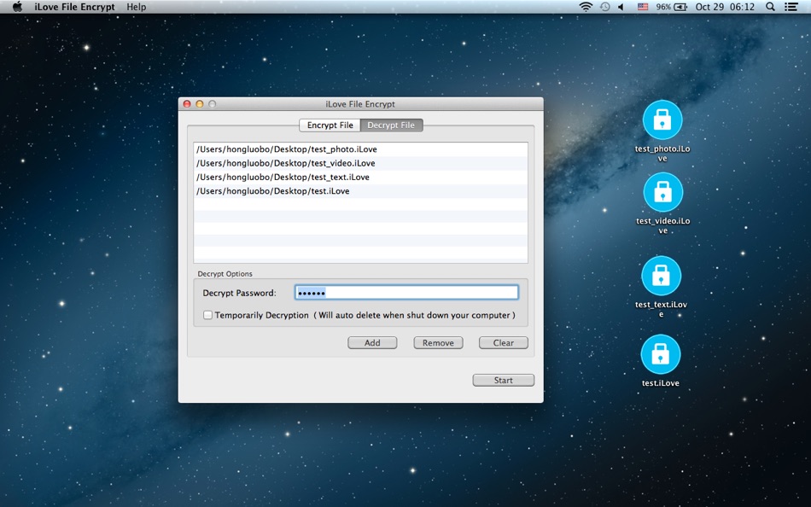
Task: Open Notification Center list icon
Action: click(791, 7)
